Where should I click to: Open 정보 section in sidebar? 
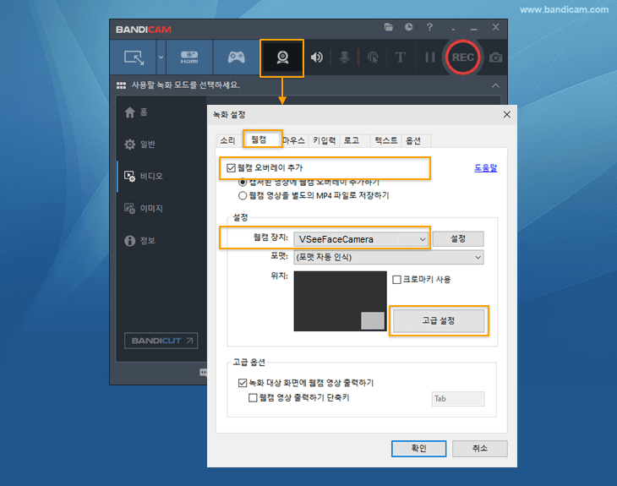click(139, 240)
